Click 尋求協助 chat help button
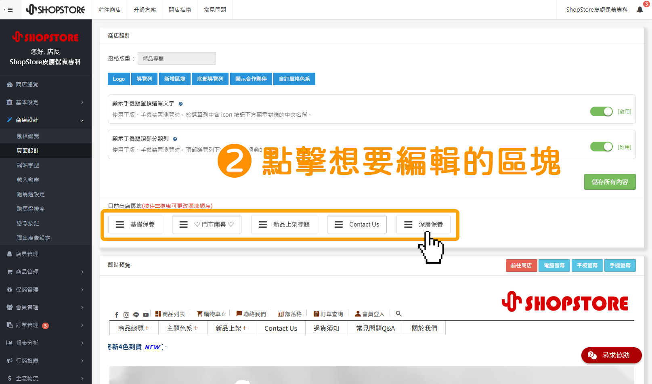This screenshot has height=384, width=652. point(611,355)
